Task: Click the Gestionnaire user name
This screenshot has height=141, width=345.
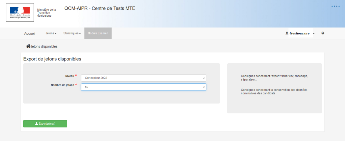Action: [x=299, y=33]
